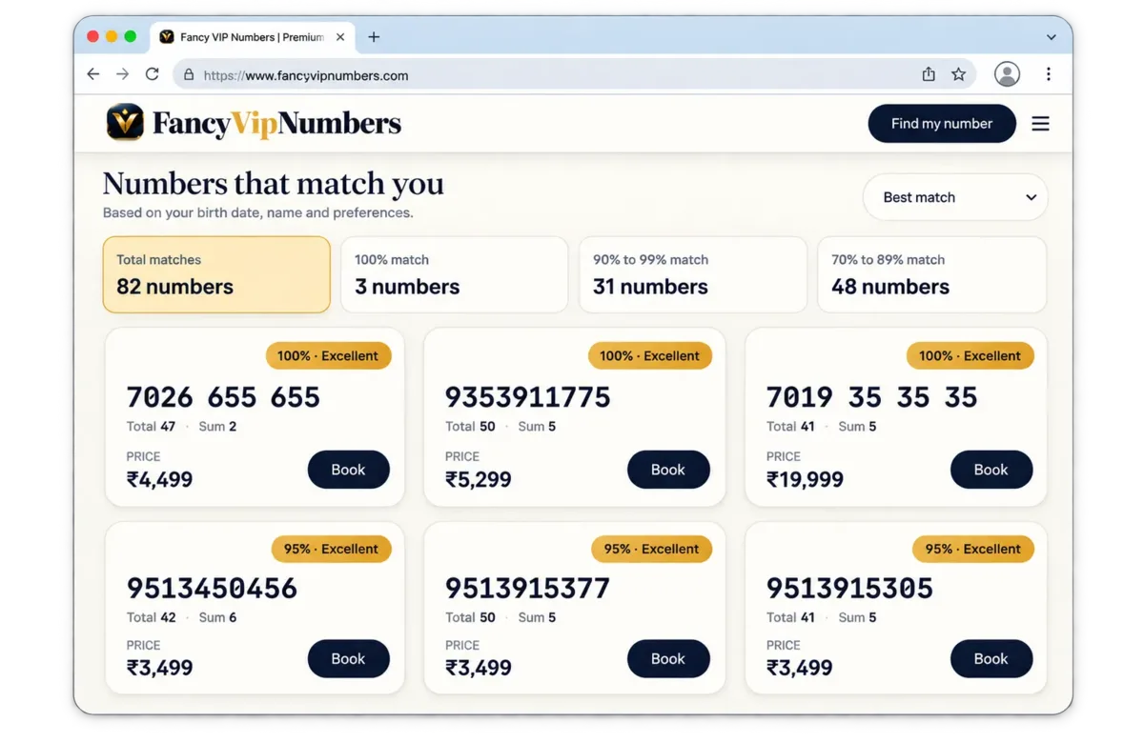Open a new browser tab

coord(374,37)
